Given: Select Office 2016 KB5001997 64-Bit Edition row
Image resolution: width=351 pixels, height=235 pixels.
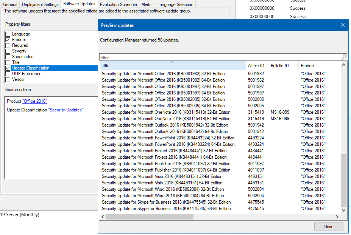Looking at the screenshot, I should click(x=220, y=93).
